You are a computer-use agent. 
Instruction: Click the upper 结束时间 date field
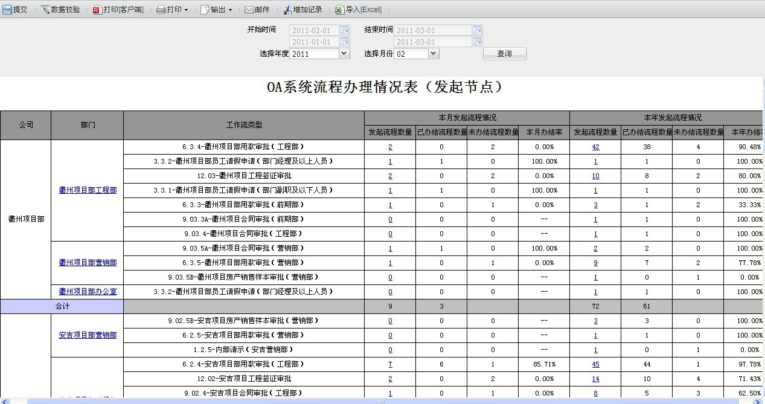click(433, 30)
